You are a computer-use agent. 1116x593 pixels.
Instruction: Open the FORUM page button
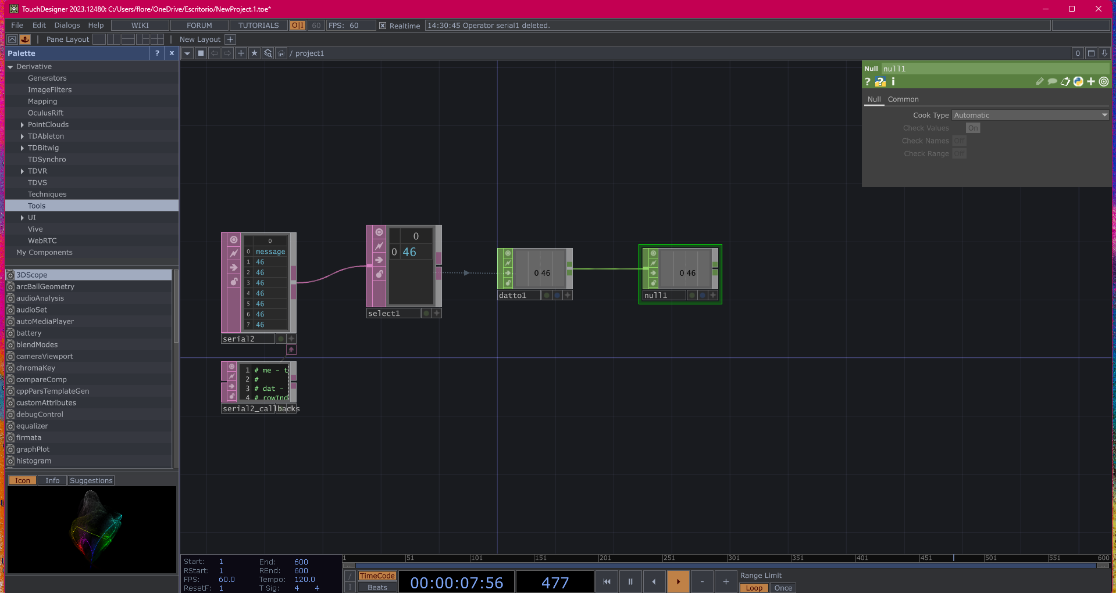pos(198,25)
